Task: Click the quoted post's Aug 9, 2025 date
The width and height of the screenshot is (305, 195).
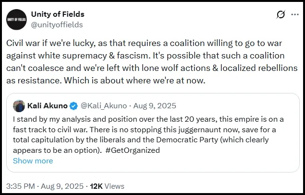Action: click(x=156, y=106)
